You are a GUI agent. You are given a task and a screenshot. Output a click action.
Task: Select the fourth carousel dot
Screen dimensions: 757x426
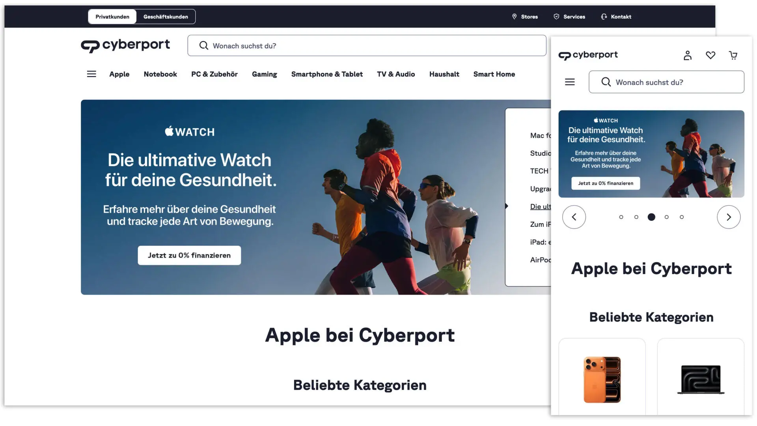[x=666, y=217]
